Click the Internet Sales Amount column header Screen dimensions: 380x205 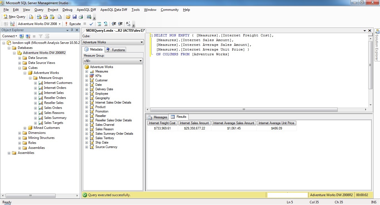[194, 123]
